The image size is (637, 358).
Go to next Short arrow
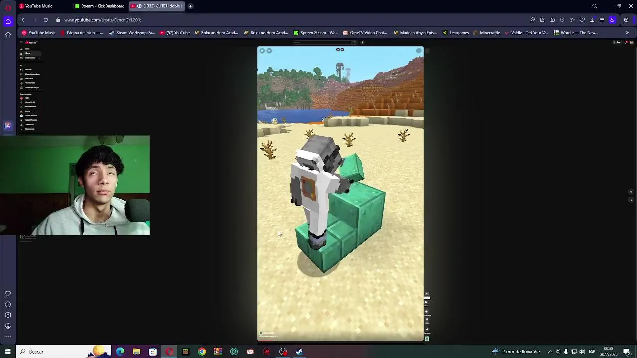click(631, 200)
